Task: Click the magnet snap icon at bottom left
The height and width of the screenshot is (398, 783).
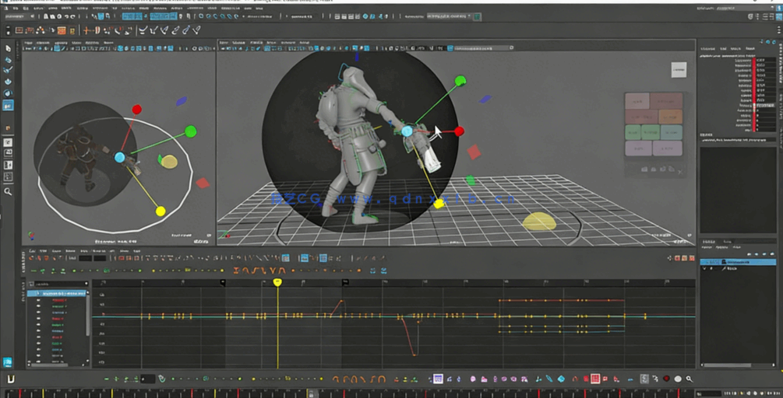Action: coord(12,379)
